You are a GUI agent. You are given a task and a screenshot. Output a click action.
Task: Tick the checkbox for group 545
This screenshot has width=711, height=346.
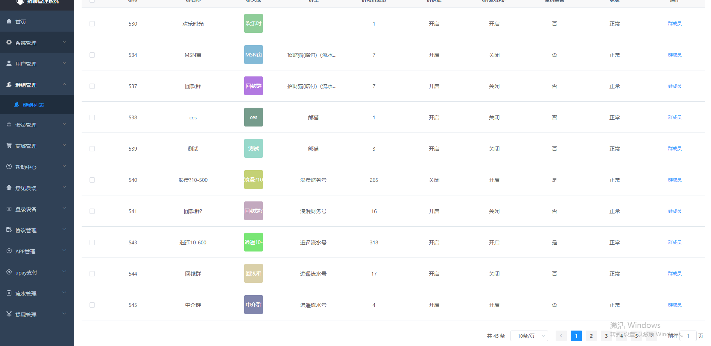coord(92,305)
